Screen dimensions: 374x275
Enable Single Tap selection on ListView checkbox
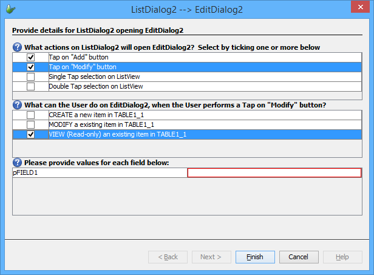point(30,76)
